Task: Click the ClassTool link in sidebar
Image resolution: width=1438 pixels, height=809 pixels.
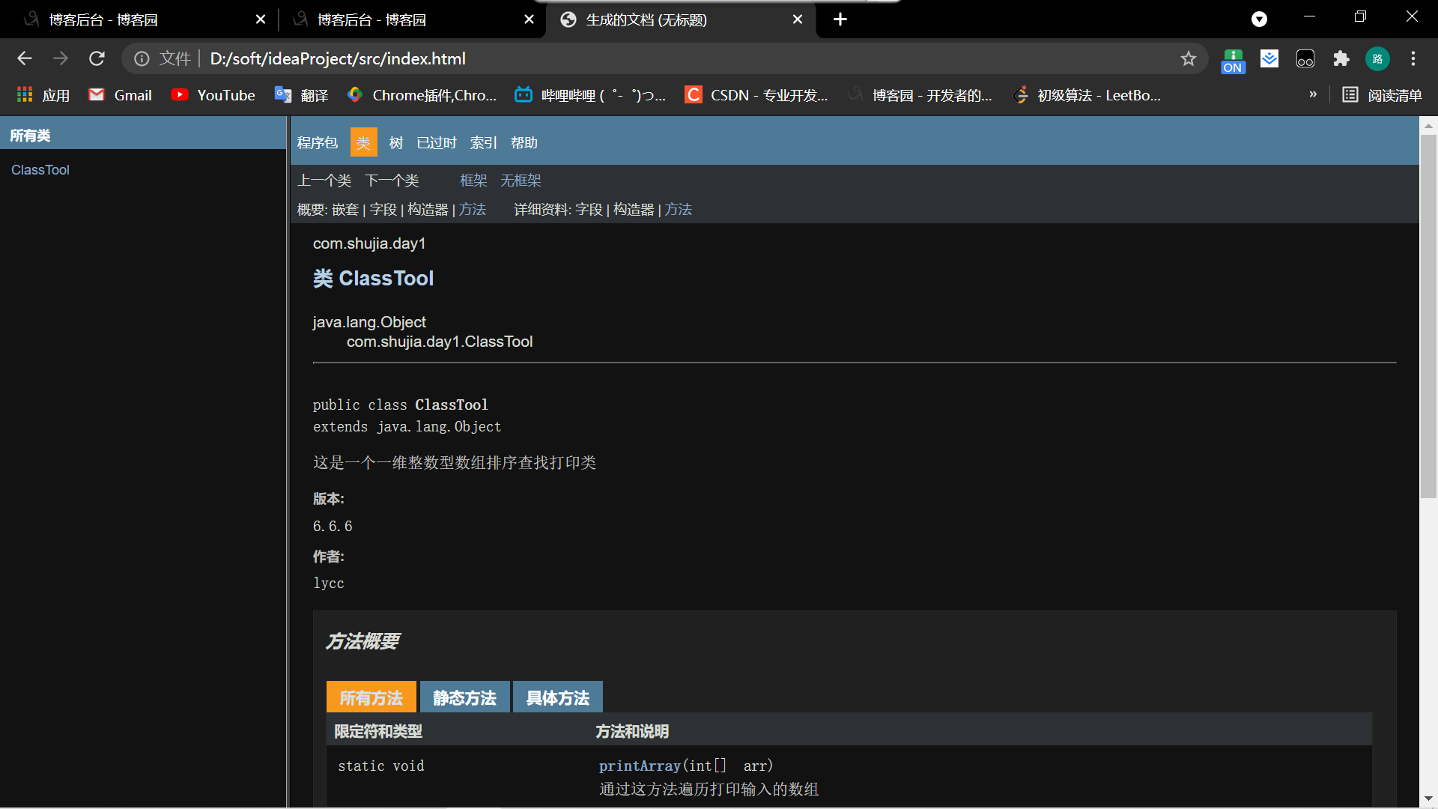Action: coord(40,170)
